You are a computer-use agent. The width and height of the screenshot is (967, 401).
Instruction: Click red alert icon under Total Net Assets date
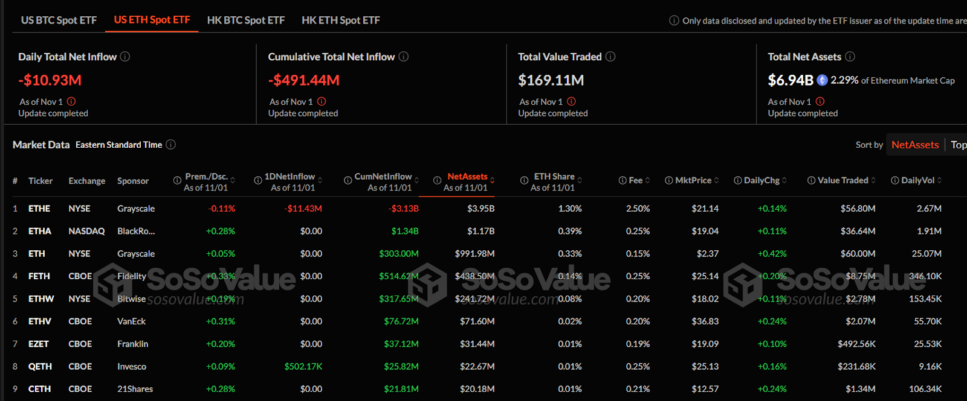[820, 101]
